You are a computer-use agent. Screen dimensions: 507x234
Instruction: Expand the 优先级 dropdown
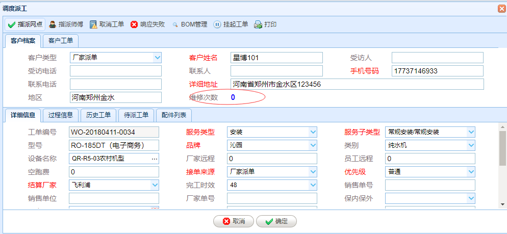tap(471, 172)
